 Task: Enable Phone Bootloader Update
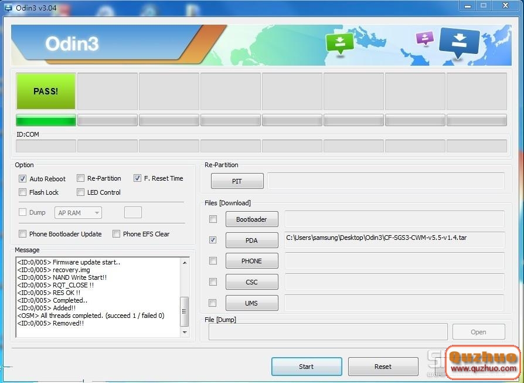click(x=22, y=234)
